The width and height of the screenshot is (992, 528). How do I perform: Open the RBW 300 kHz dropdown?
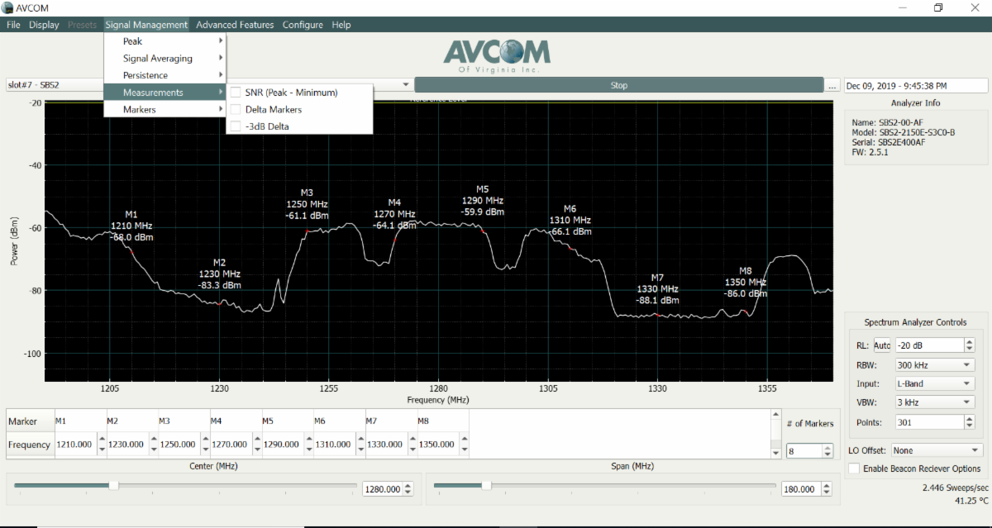934,364
